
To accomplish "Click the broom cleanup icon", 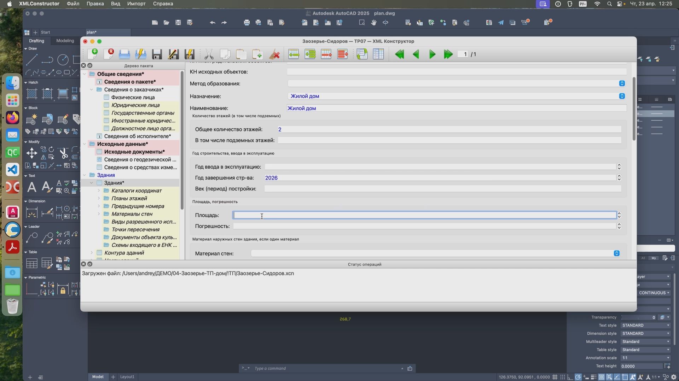I will [x=275, y=54].
